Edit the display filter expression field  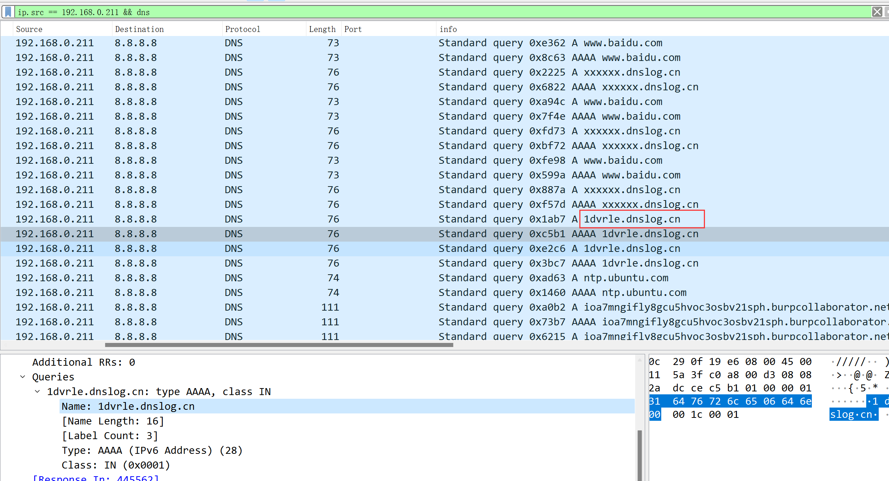[x=443, y=12]
